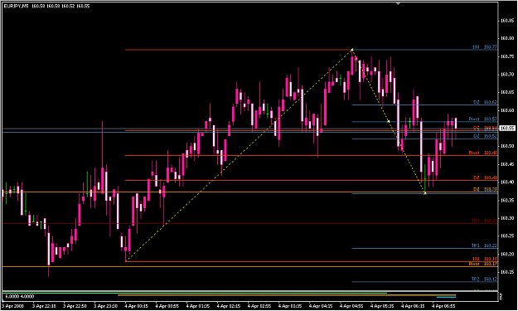Click the 160.85 mark on price scale
Viewport: 518px width, 311px height.
pyautogui.click(x=507, y=21)
